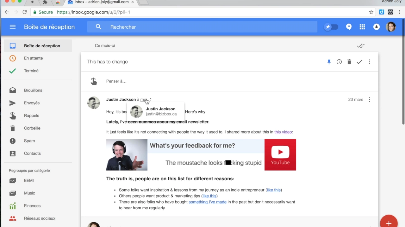This screenshot has height=227, width=405.
Task: Open the Google apps grid
Action: pyautogui.click(x=362, y=27)
